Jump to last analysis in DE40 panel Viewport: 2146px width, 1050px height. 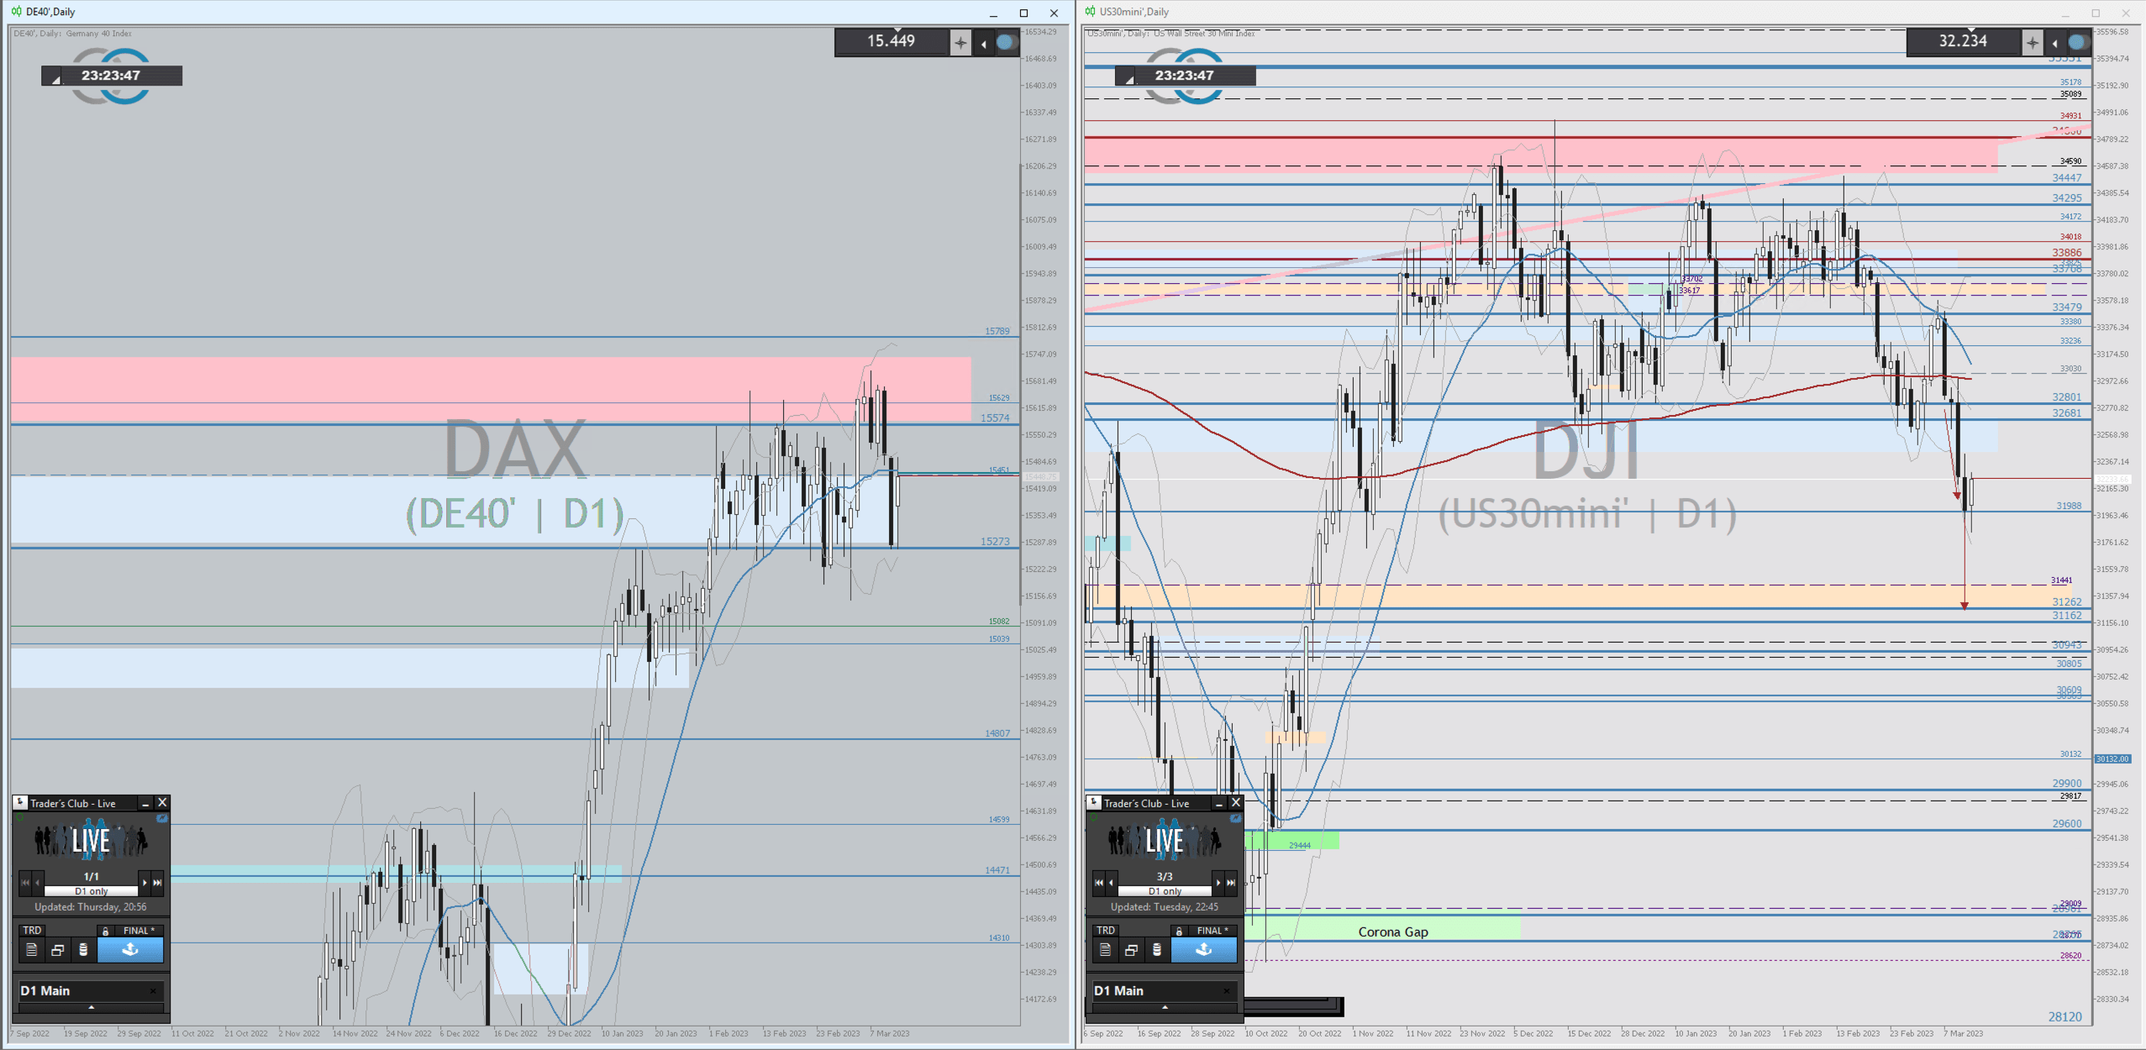click(x=157, y=883)
